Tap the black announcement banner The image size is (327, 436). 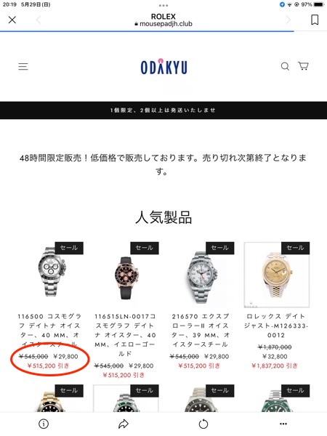163,110
